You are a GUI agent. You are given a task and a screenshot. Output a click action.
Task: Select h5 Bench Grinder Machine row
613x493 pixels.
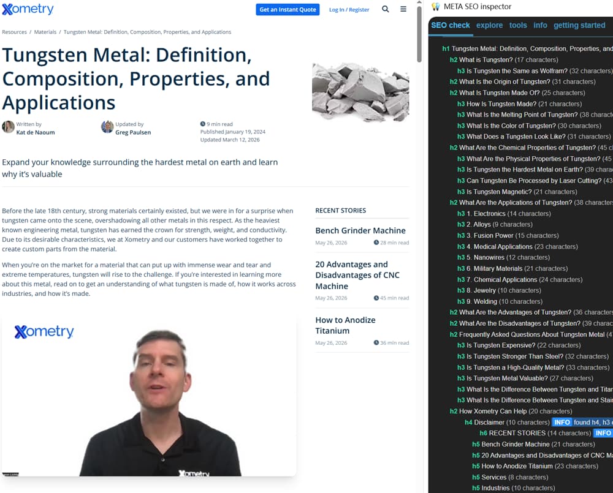point(533,444)
